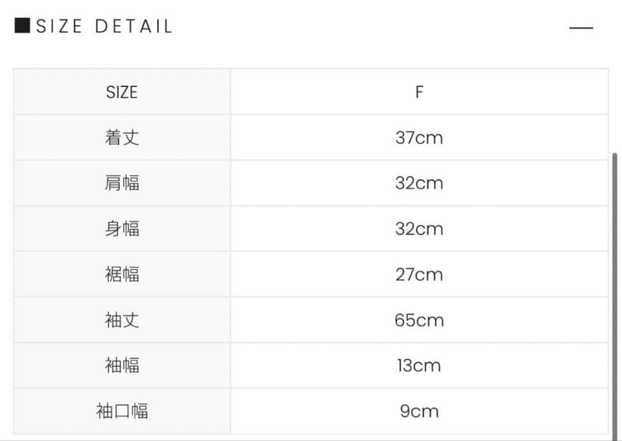Click the 32cm value beside 身幅

[x=420, y=228]
